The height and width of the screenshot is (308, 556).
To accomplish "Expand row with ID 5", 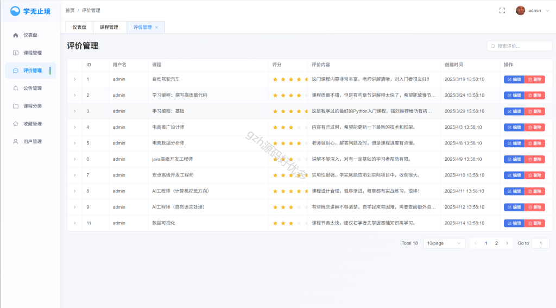I will [x=74, y=143].
